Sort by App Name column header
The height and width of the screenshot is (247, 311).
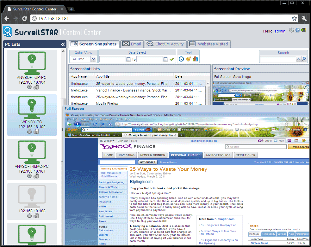tap(81, 76)
